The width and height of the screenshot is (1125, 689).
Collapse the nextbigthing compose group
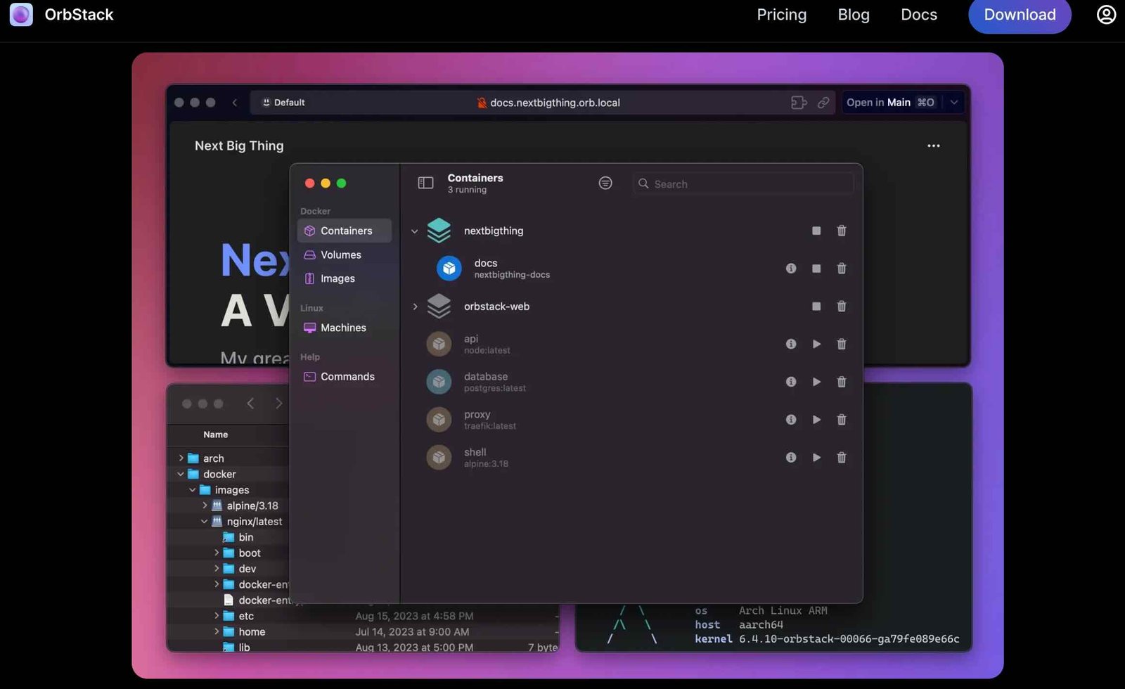coord(414,231)
